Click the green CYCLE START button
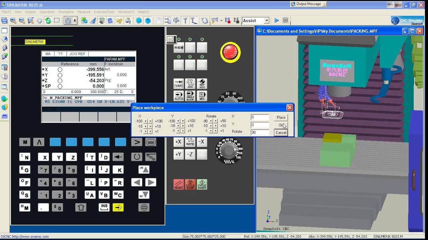 coord(202,185)
